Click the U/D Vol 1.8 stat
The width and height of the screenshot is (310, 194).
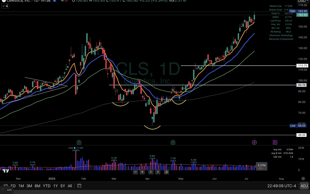tap(283, 157)
